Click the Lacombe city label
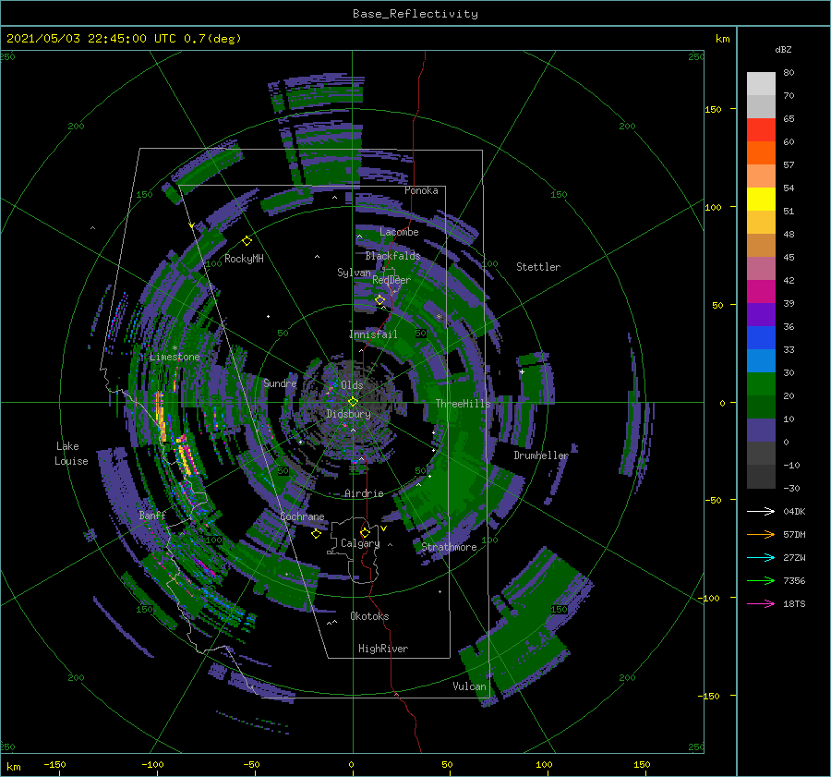Image resolution: width=831 pixels, height=777 pixels. [x=399, y=232]
